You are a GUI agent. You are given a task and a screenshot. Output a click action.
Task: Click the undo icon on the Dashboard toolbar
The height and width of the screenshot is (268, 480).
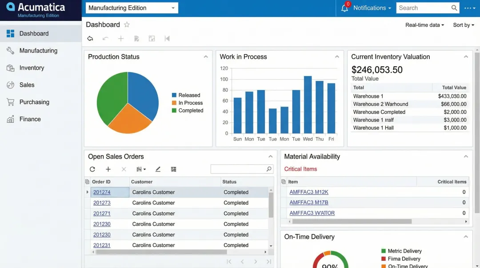click(106, 39)
